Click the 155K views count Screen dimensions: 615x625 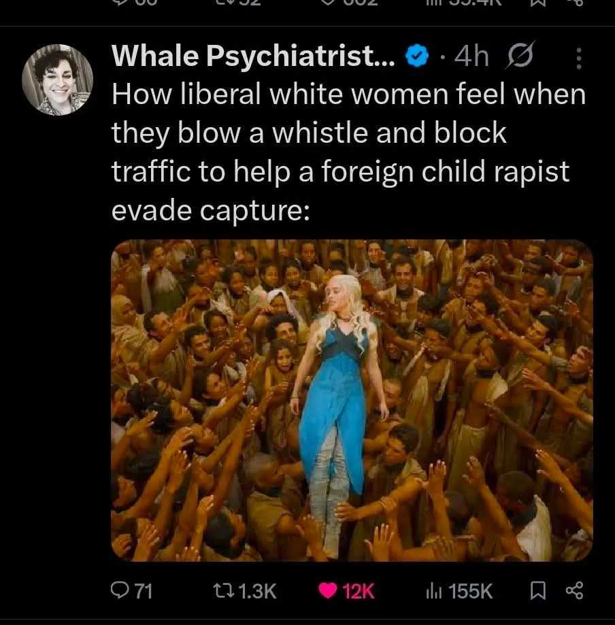pos(471,591)
